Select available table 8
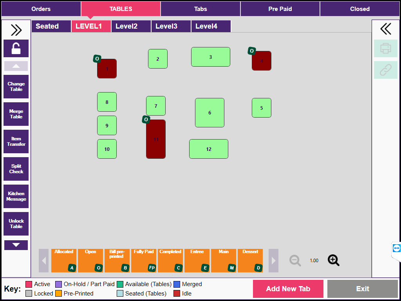This screenshot has height=301, width=401. click(107, 102)
